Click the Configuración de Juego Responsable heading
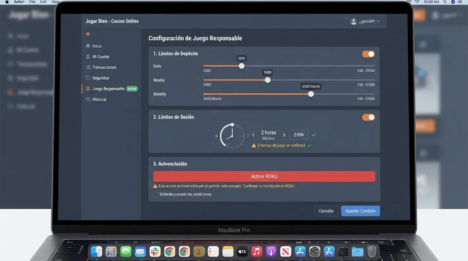468x261 pixels. coord(195,38)
